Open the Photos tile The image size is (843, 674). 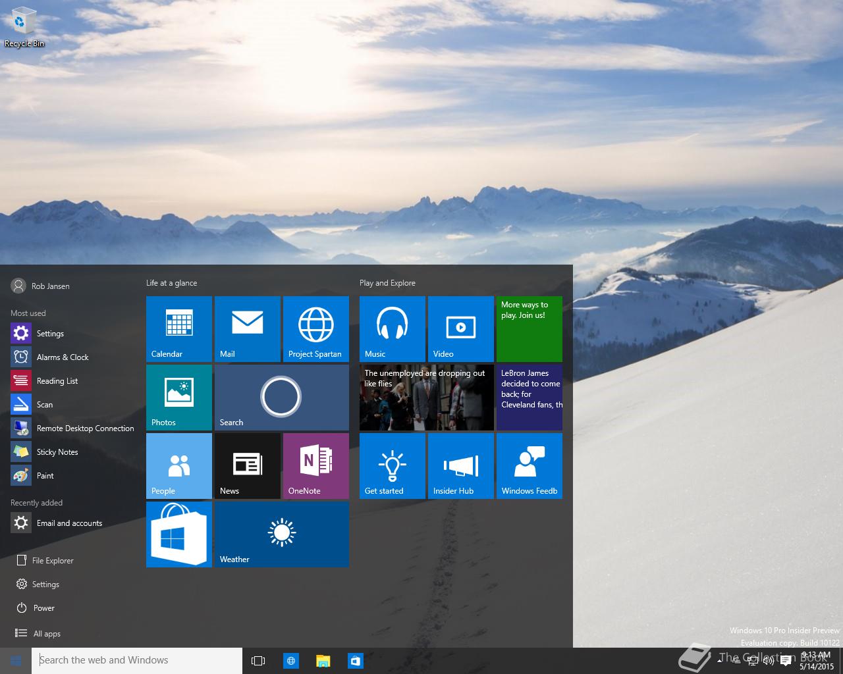(179, 398)
